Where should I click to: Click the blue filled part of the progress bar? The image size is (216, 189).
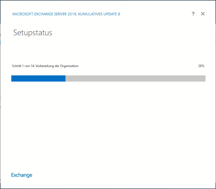[38, 78]
